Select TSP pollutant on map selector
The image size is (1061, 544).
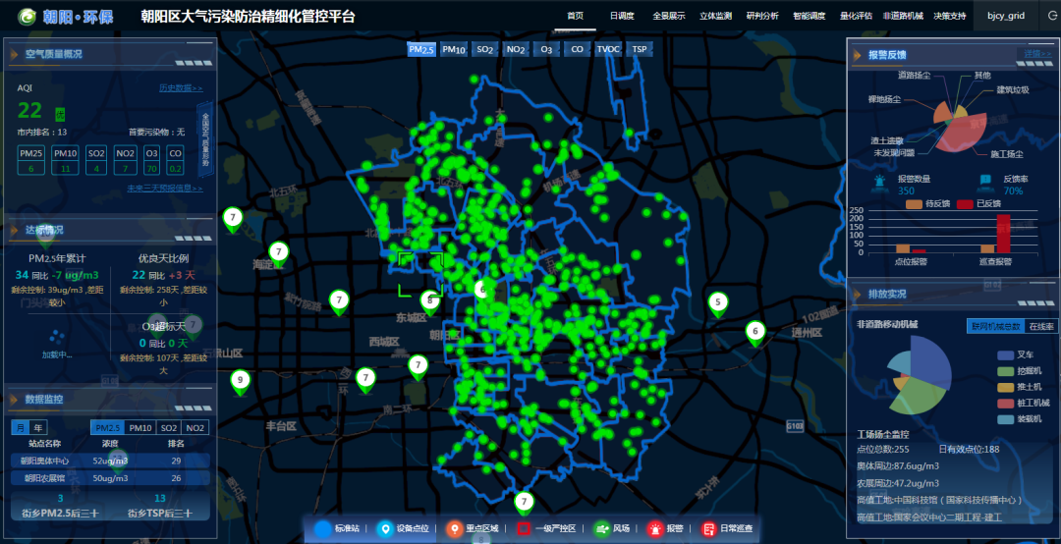pos(639,49)
